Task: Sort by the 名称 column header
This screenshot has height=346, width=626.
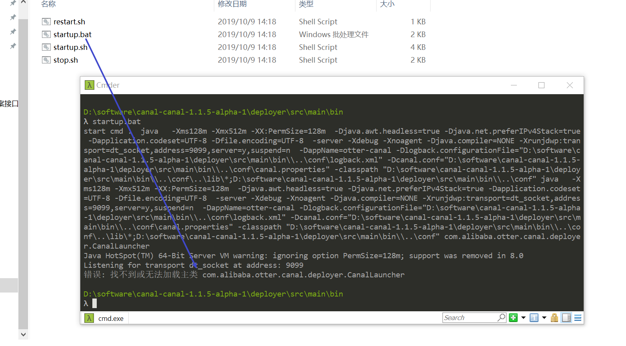Action: coord(48,4)
